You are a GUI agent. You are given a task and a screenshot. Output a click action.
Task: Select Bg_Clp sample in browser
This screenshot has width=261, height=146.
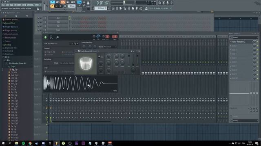pos(14,69)
